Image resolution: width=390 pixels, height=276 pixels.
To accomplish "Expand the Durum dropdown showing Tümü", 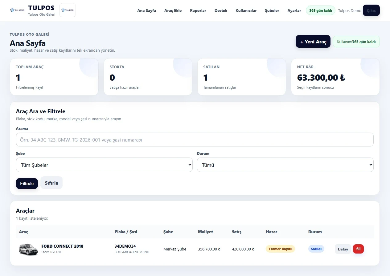I will coord(285,165).
